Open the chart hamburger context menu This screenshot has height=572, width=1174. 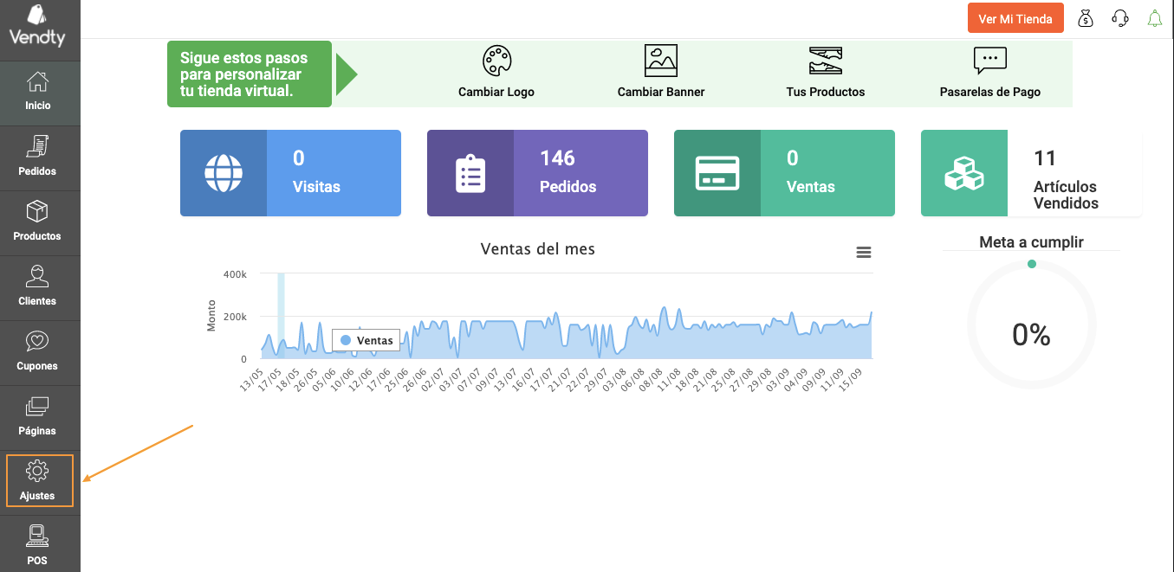point(863,252)
